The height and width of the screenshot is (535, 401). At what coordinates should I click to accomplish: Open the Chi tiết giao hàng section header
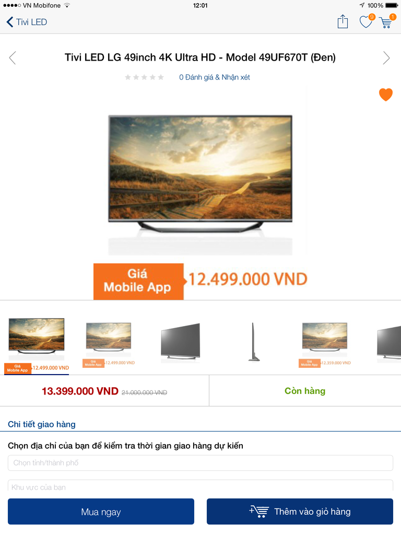[42, 424]
